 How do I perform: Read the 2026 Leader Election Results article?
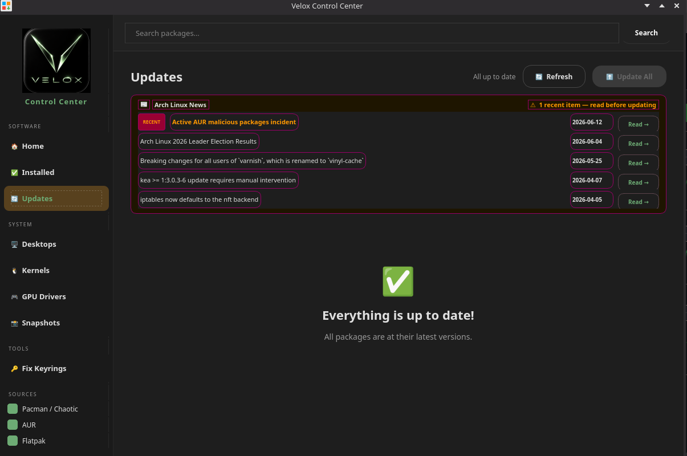[x=639, y=144]
